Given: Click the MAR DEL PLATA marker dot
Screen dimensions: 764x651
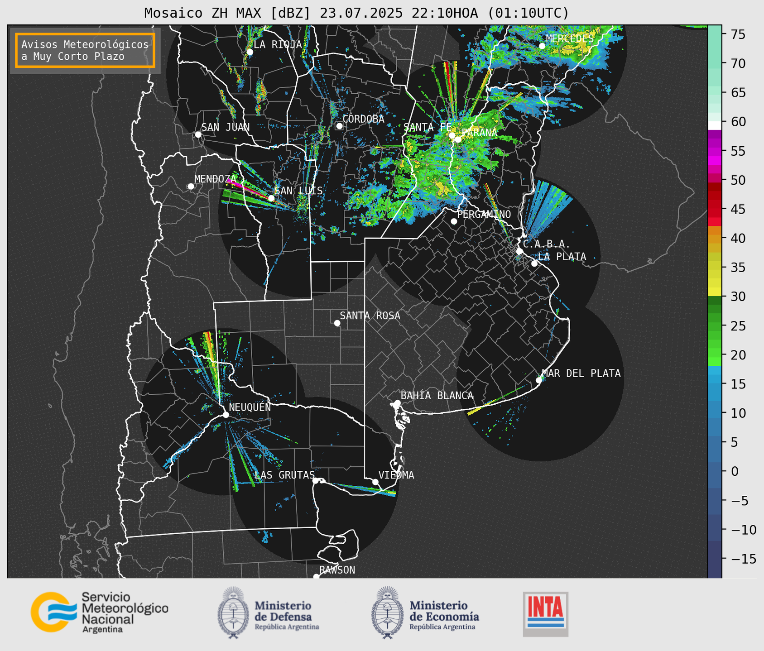Looking at the screenshot, I should pyautogui.click(x=539, y=380).
